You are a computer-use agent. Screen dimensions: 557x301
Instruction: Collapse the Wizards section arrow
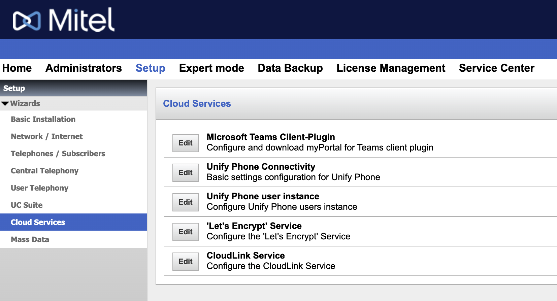point(5,104)
